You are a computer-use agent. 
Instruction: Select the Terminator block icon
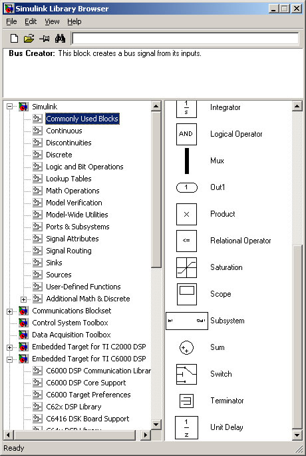[186, 401]
